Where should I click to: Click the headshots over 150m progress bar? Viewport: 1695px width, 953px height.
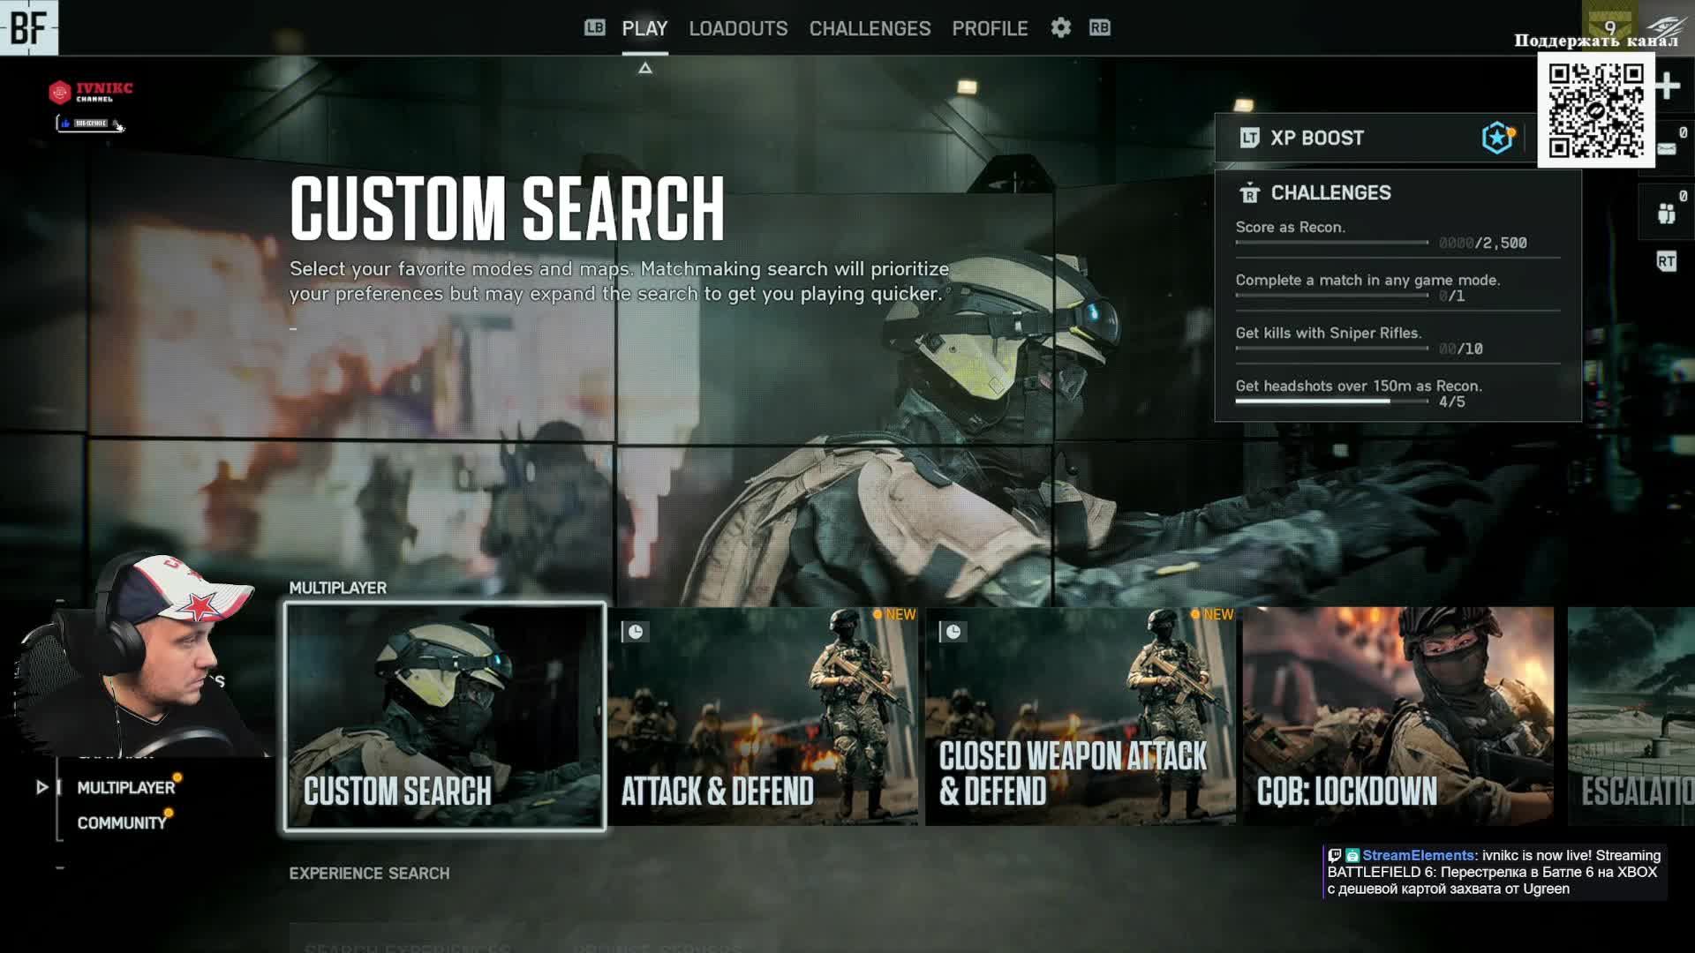pos(1331,401)
